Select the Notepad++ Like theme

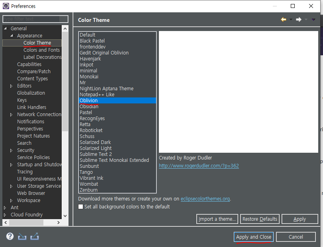(117, 94)
